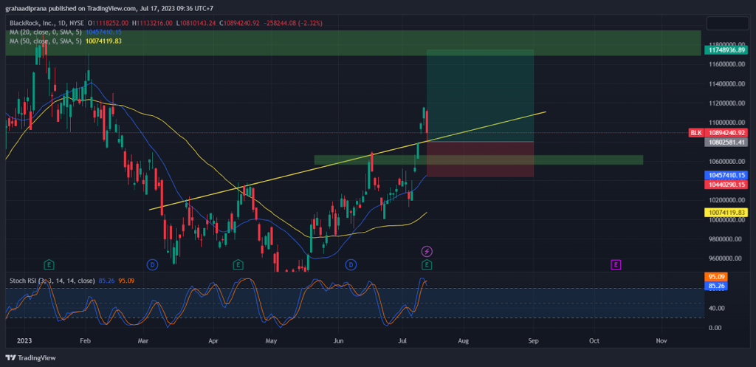Click the purple upcoming earnings E marker in October

615,264
